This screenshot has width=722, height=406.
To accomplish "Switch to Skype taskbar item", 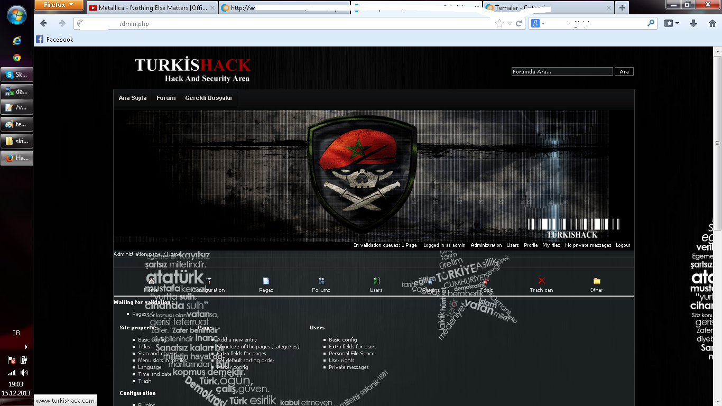I will click(17, 75).
